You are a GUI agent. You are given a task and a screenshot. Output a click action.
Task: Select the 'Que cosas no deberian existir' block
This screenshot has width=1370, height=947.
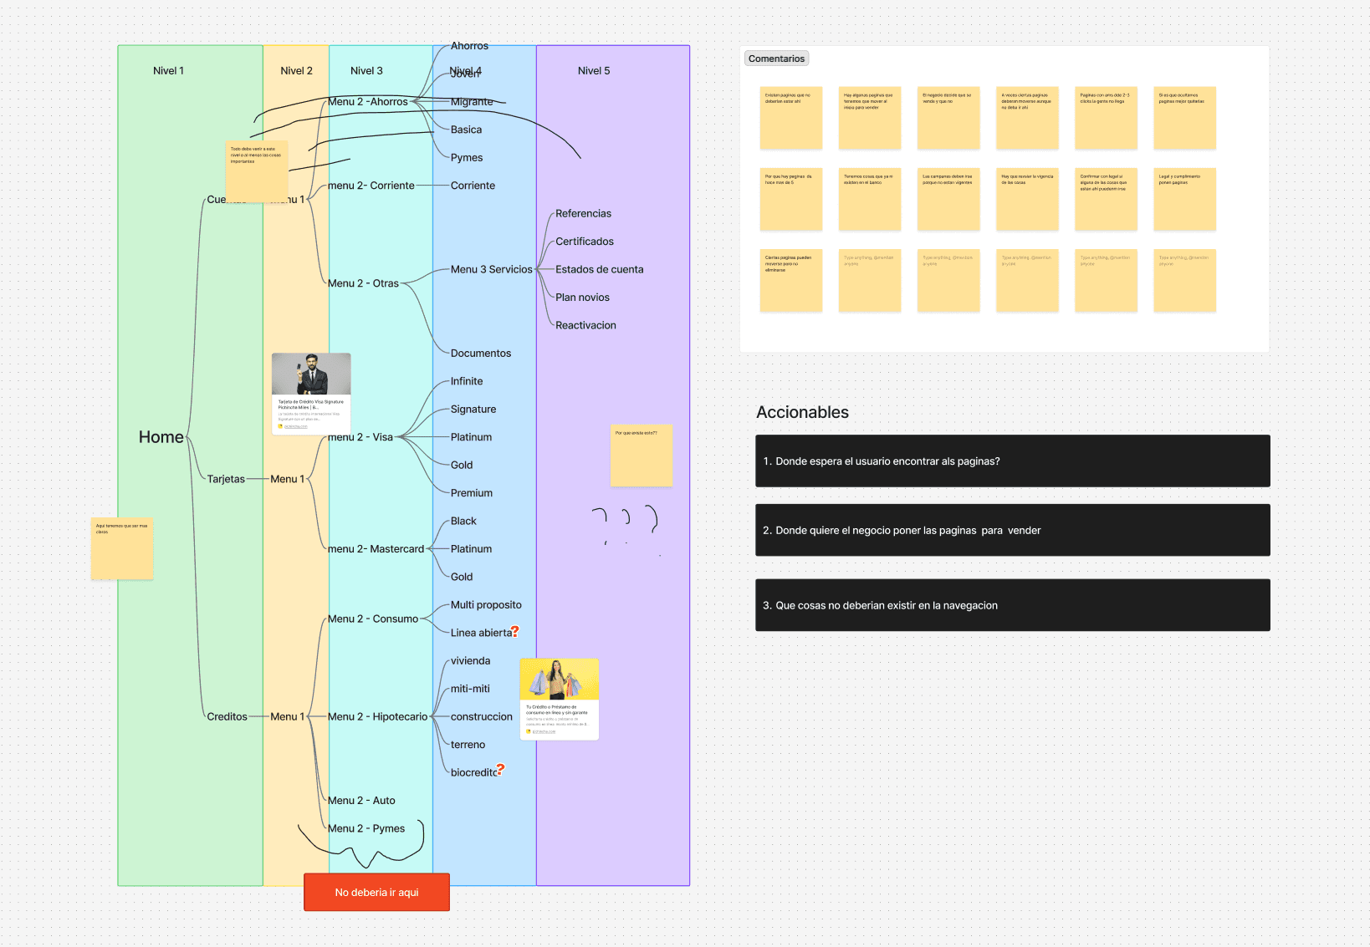tap(1012, 605)
